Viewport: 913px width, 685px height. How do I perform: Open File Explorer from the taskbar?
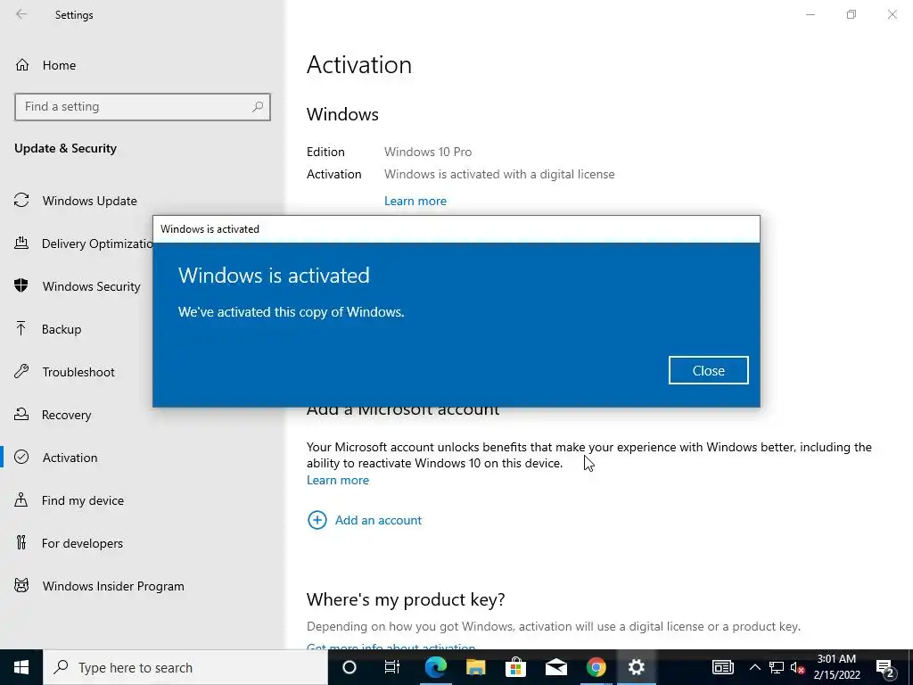475,667
